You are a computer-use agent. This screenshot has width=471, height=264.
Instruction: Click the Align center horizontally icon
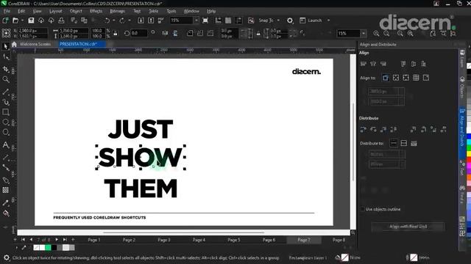(373, 64)
